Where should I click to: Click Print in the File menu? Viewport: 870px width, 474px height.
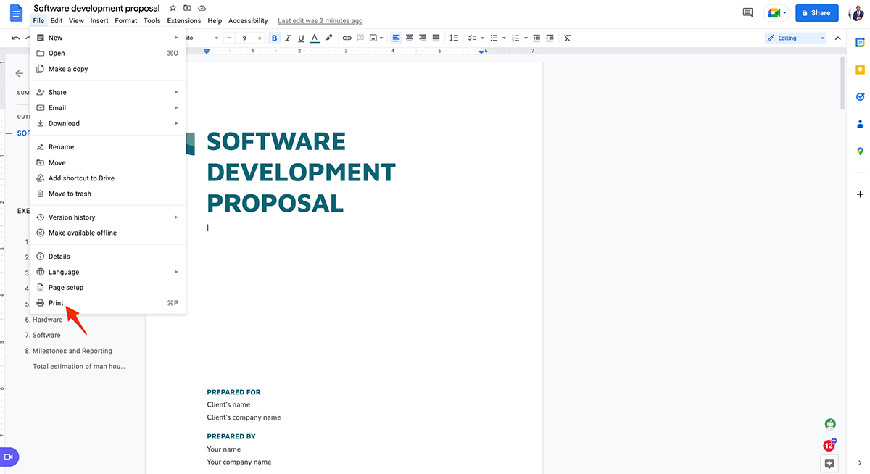pyautogui.click(x=56, y=303)
